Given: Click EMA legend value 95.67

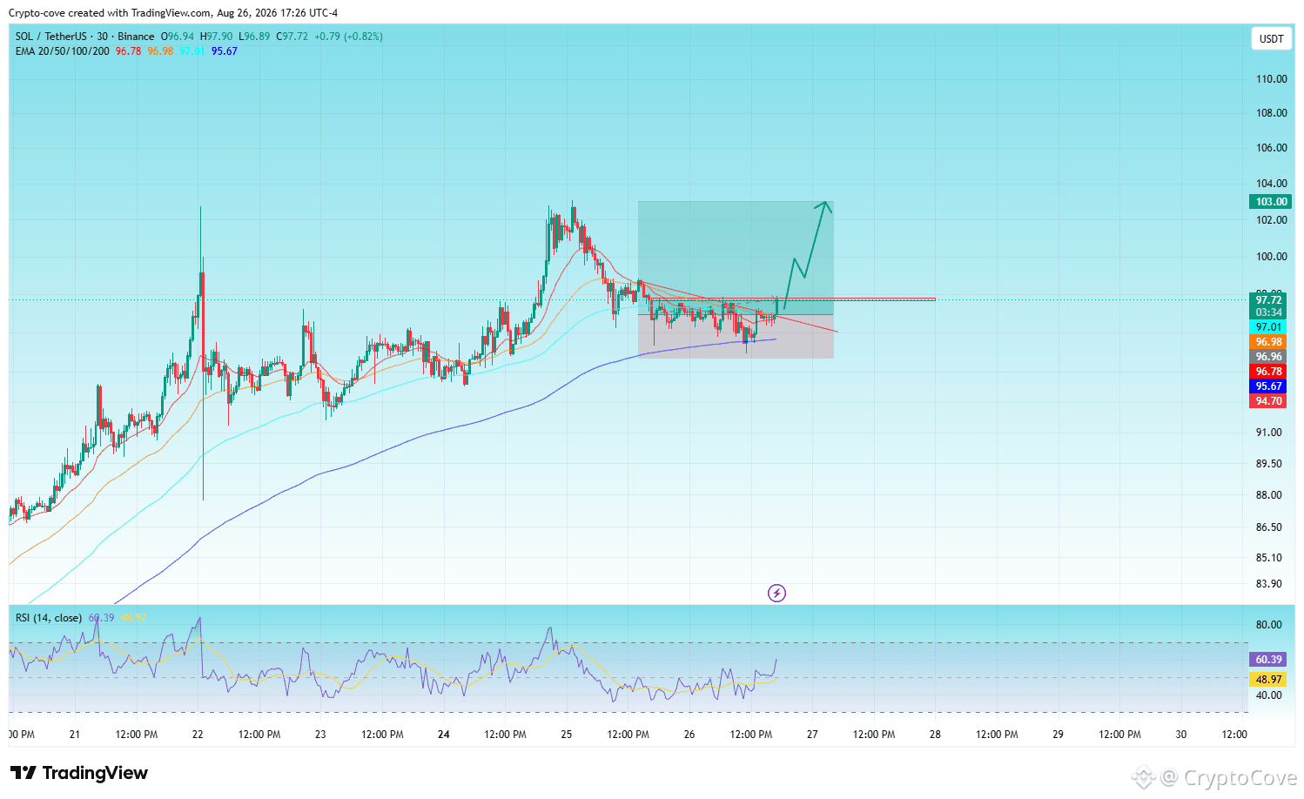Looking at the screenshot, I should tap(225, 51).
